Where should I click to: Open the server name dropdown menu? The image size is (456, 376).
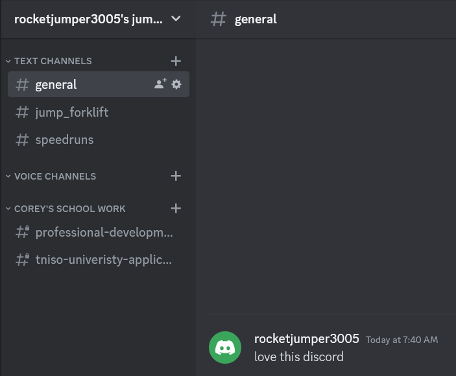tap(176, 19)
